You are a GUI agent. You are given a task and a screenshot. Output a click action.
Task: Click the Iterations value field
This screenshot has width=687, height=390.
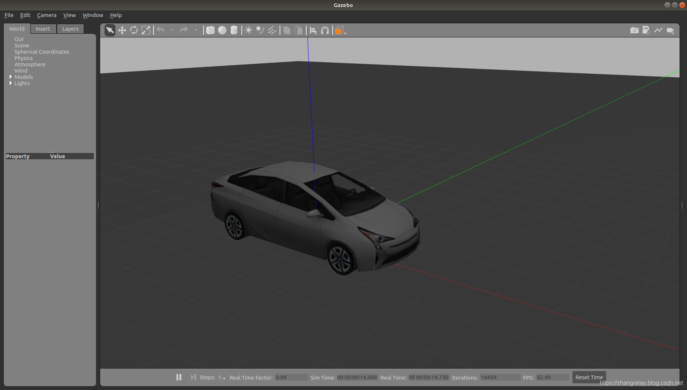(x=500, y=377)
